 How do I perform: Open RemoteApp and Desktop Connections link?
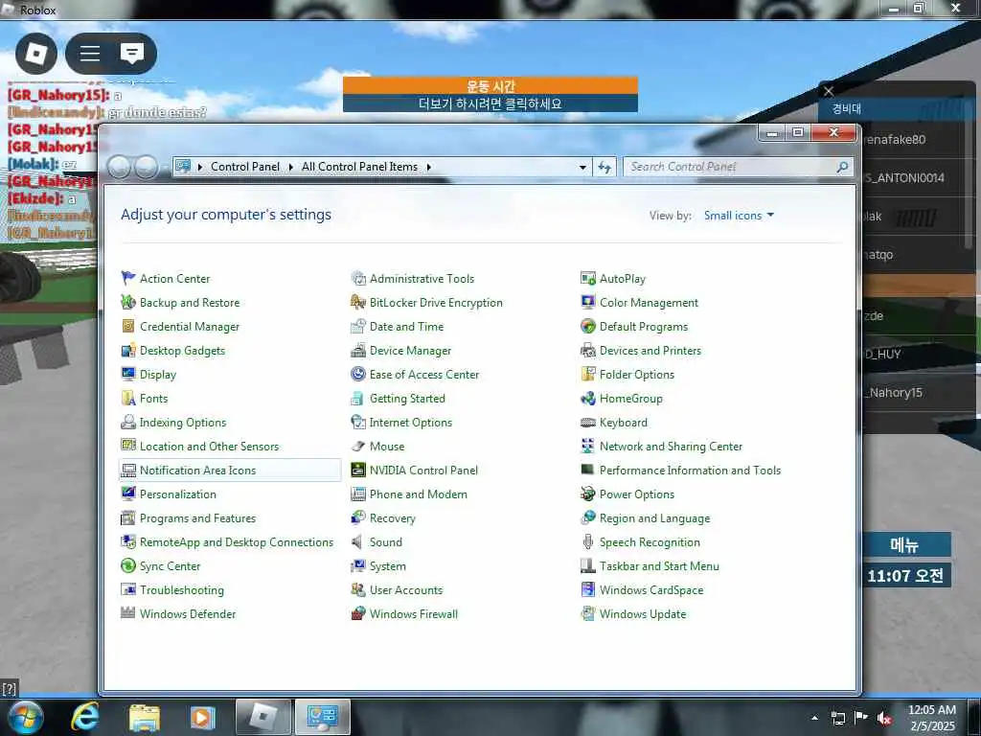[x=237, y=542]
